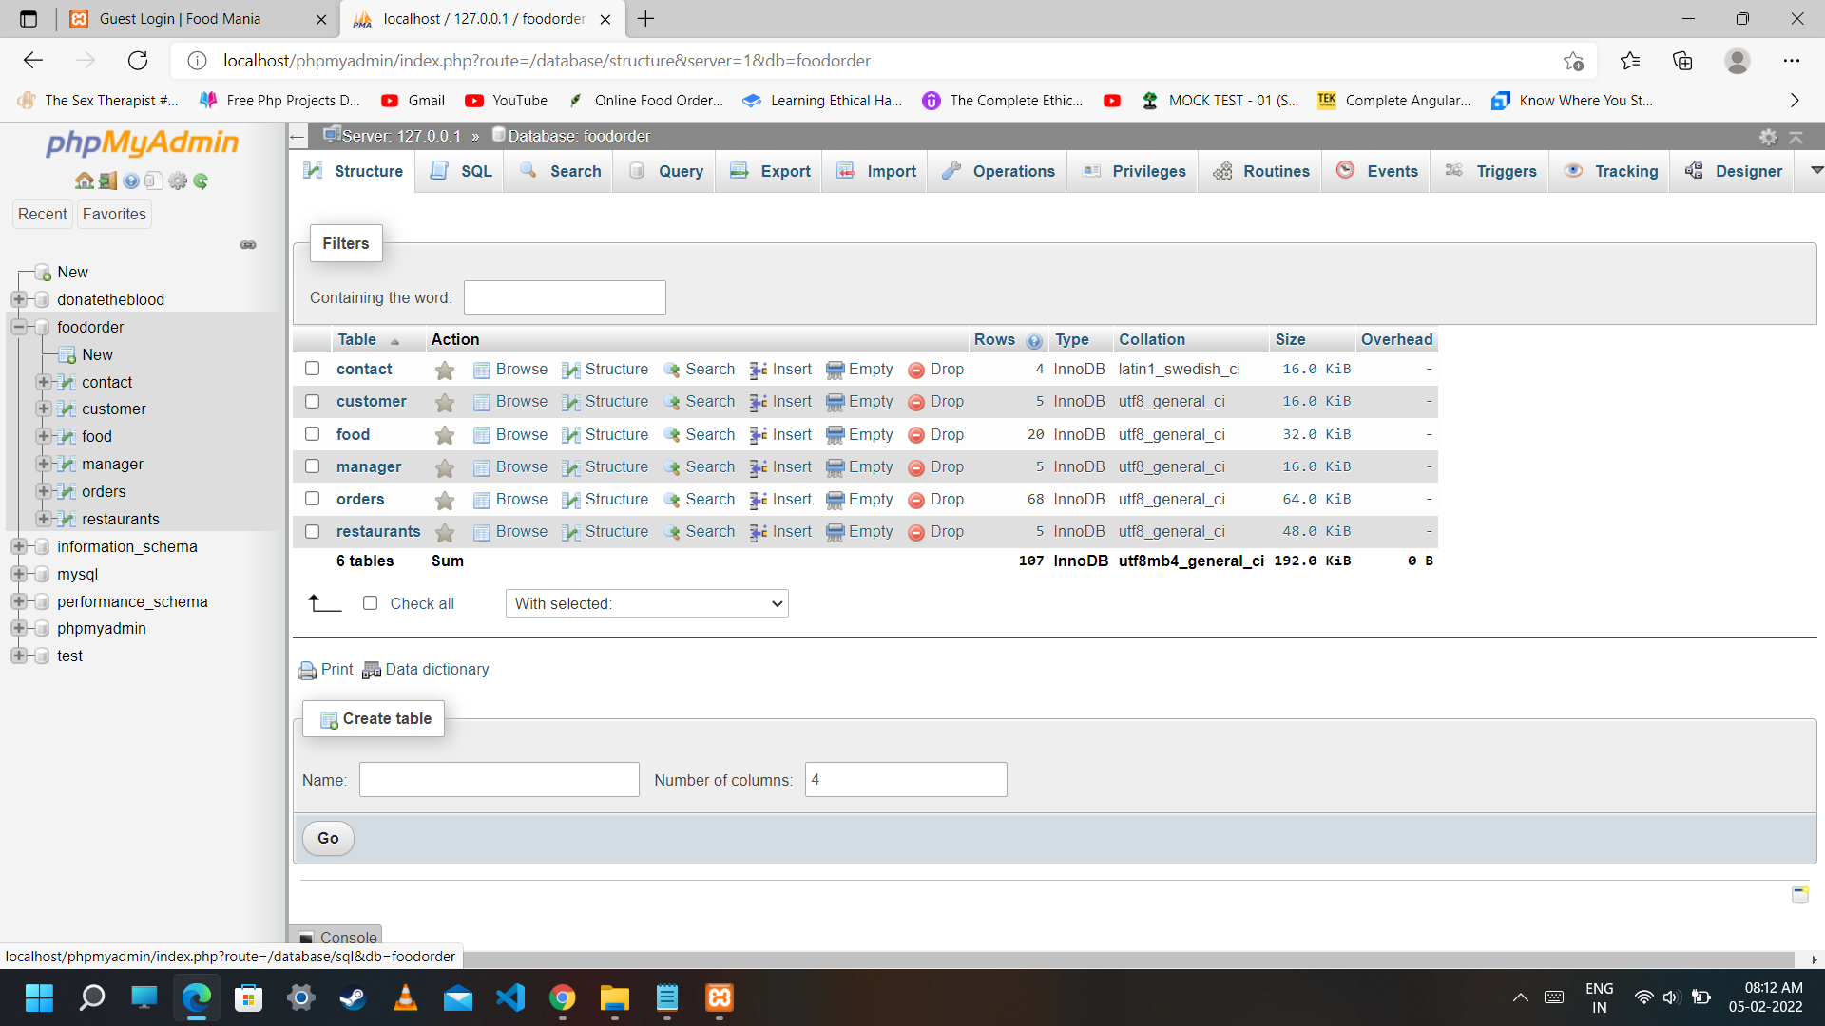
Task: Open navigation panel settings gear icon
Action: coord(178,180)
